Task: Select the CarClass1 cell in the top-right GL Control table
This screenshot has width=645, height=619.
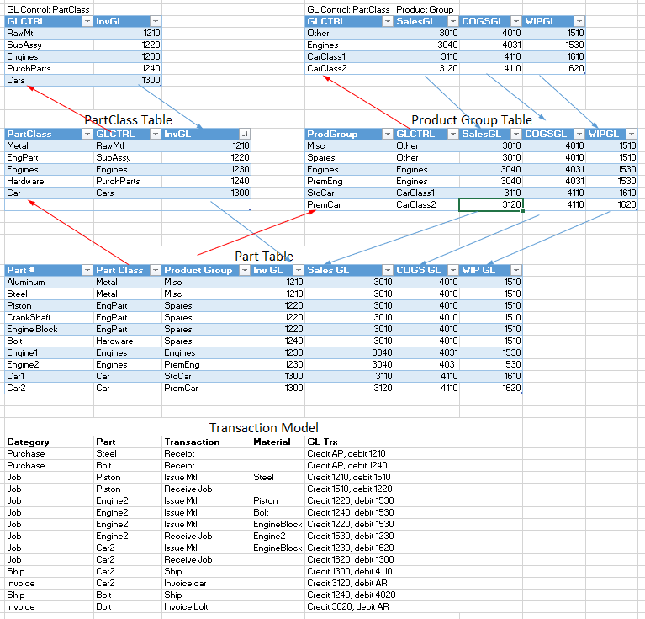Action: pos(349,56)
